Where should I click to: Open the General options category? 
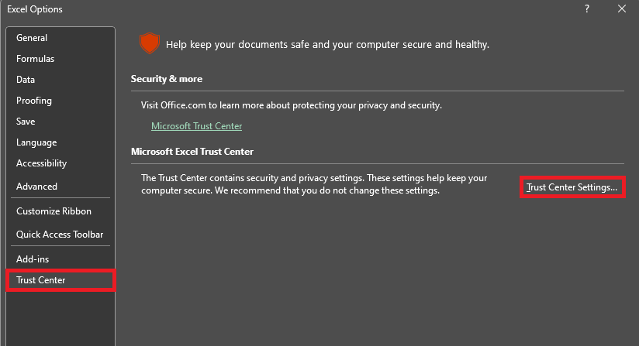pyautogui.click(x=32, y=38)
